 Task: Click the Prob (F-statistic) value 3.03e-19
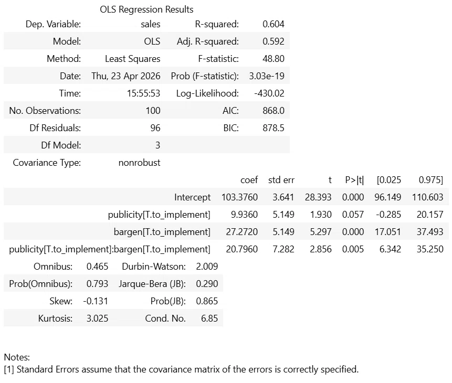tap(267, 76)
